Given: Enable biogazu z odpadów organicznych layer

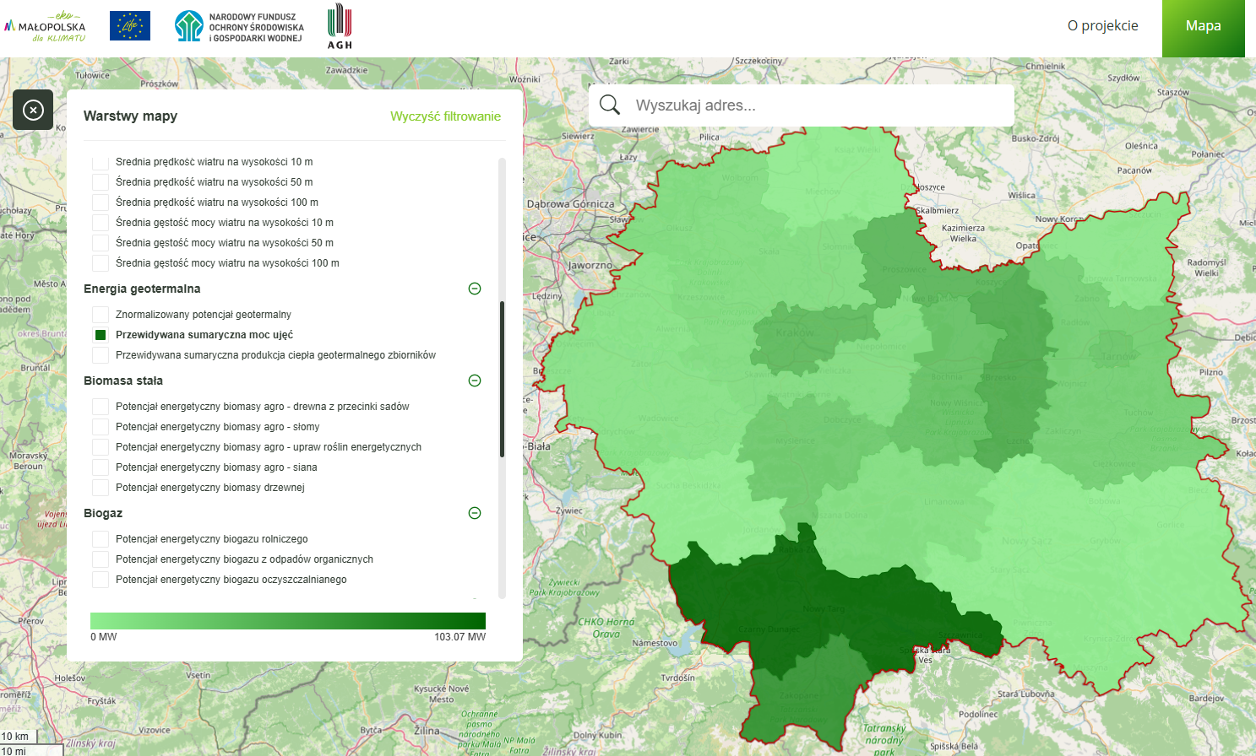Looking at the screenshot, I should (101, 559).
